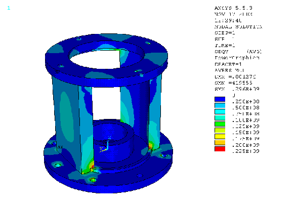
Task: Select the turquoise legend color band
Action: tap(220, 118)
